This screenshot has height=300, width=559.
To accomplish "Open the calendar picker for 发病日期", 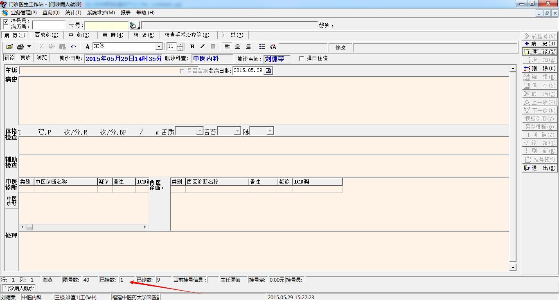I will pos(268,71).
